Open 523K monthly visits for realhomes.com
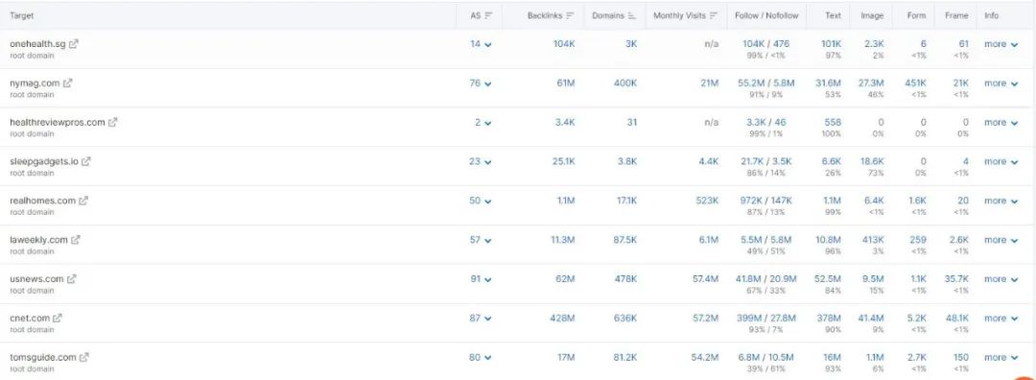This screenshot has width=1036, height=380. click(707, 201)
